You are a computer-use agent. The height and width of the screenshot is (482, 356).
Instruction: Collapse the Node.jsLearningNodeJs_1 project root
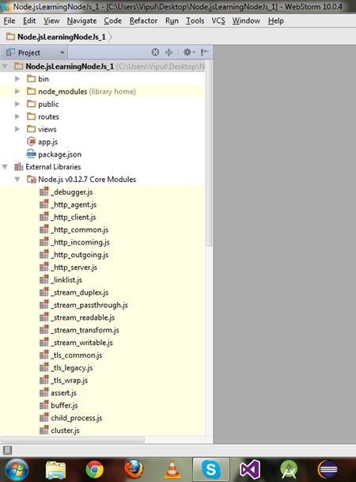click(5, 66)
